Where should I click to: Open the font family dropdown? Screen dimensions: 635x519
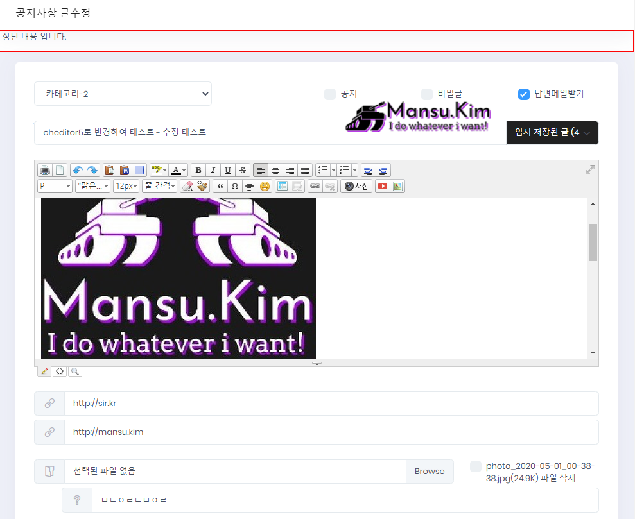(x=92, y=186)
